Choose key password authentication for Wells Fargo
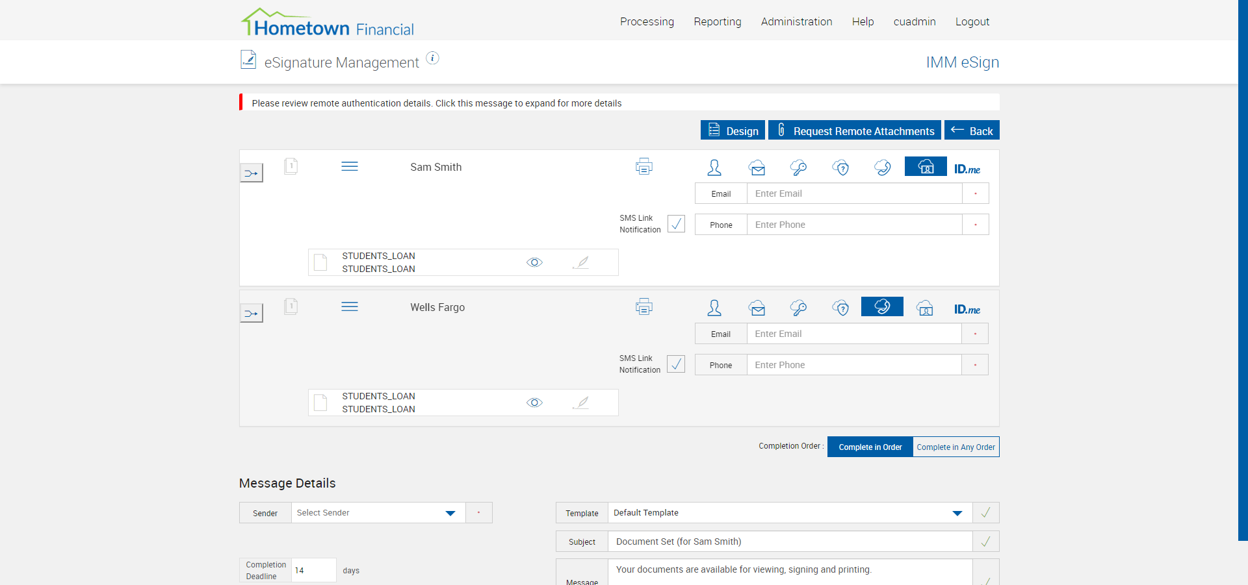Viewport: 1248px width, 585px height. coord(798,308)
